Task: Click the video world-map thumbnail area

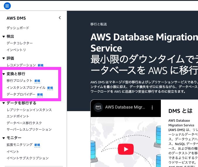Action: coord(126,142)
